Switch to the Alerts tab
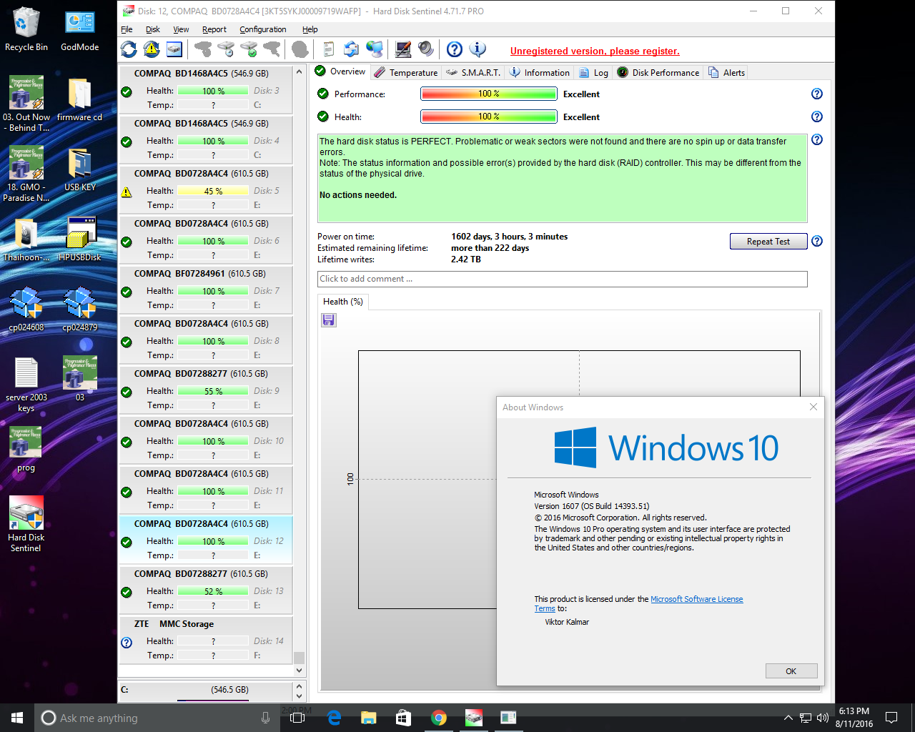Image resolution: width=915 pixels, height=732 pixels. point(727,72)
